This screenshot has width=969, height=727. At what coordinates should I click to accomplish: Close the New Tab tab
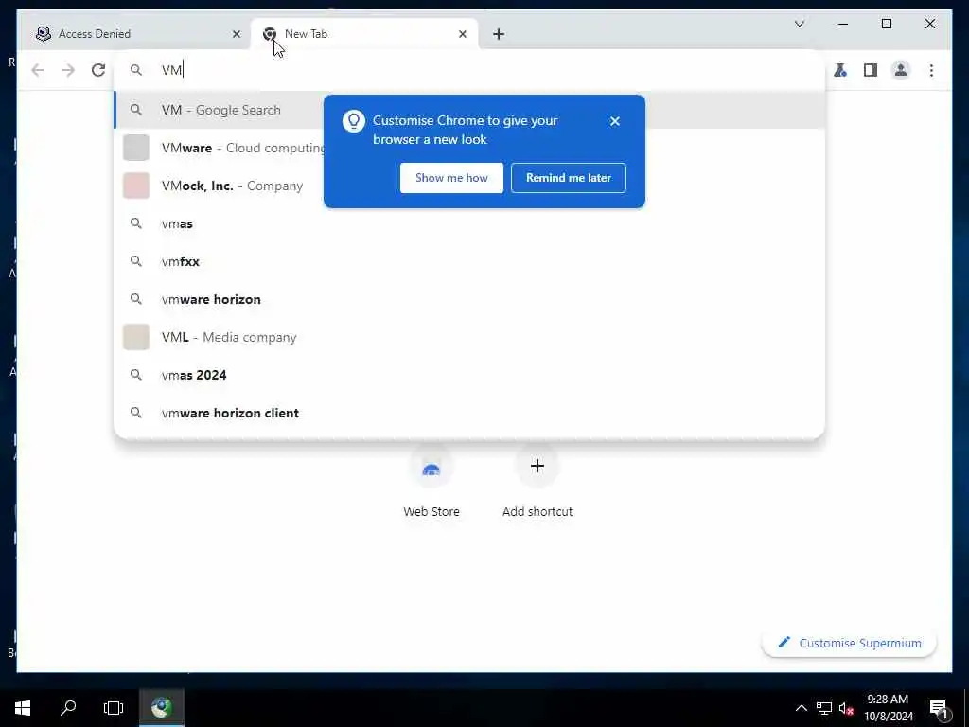[x=462, y=35]
